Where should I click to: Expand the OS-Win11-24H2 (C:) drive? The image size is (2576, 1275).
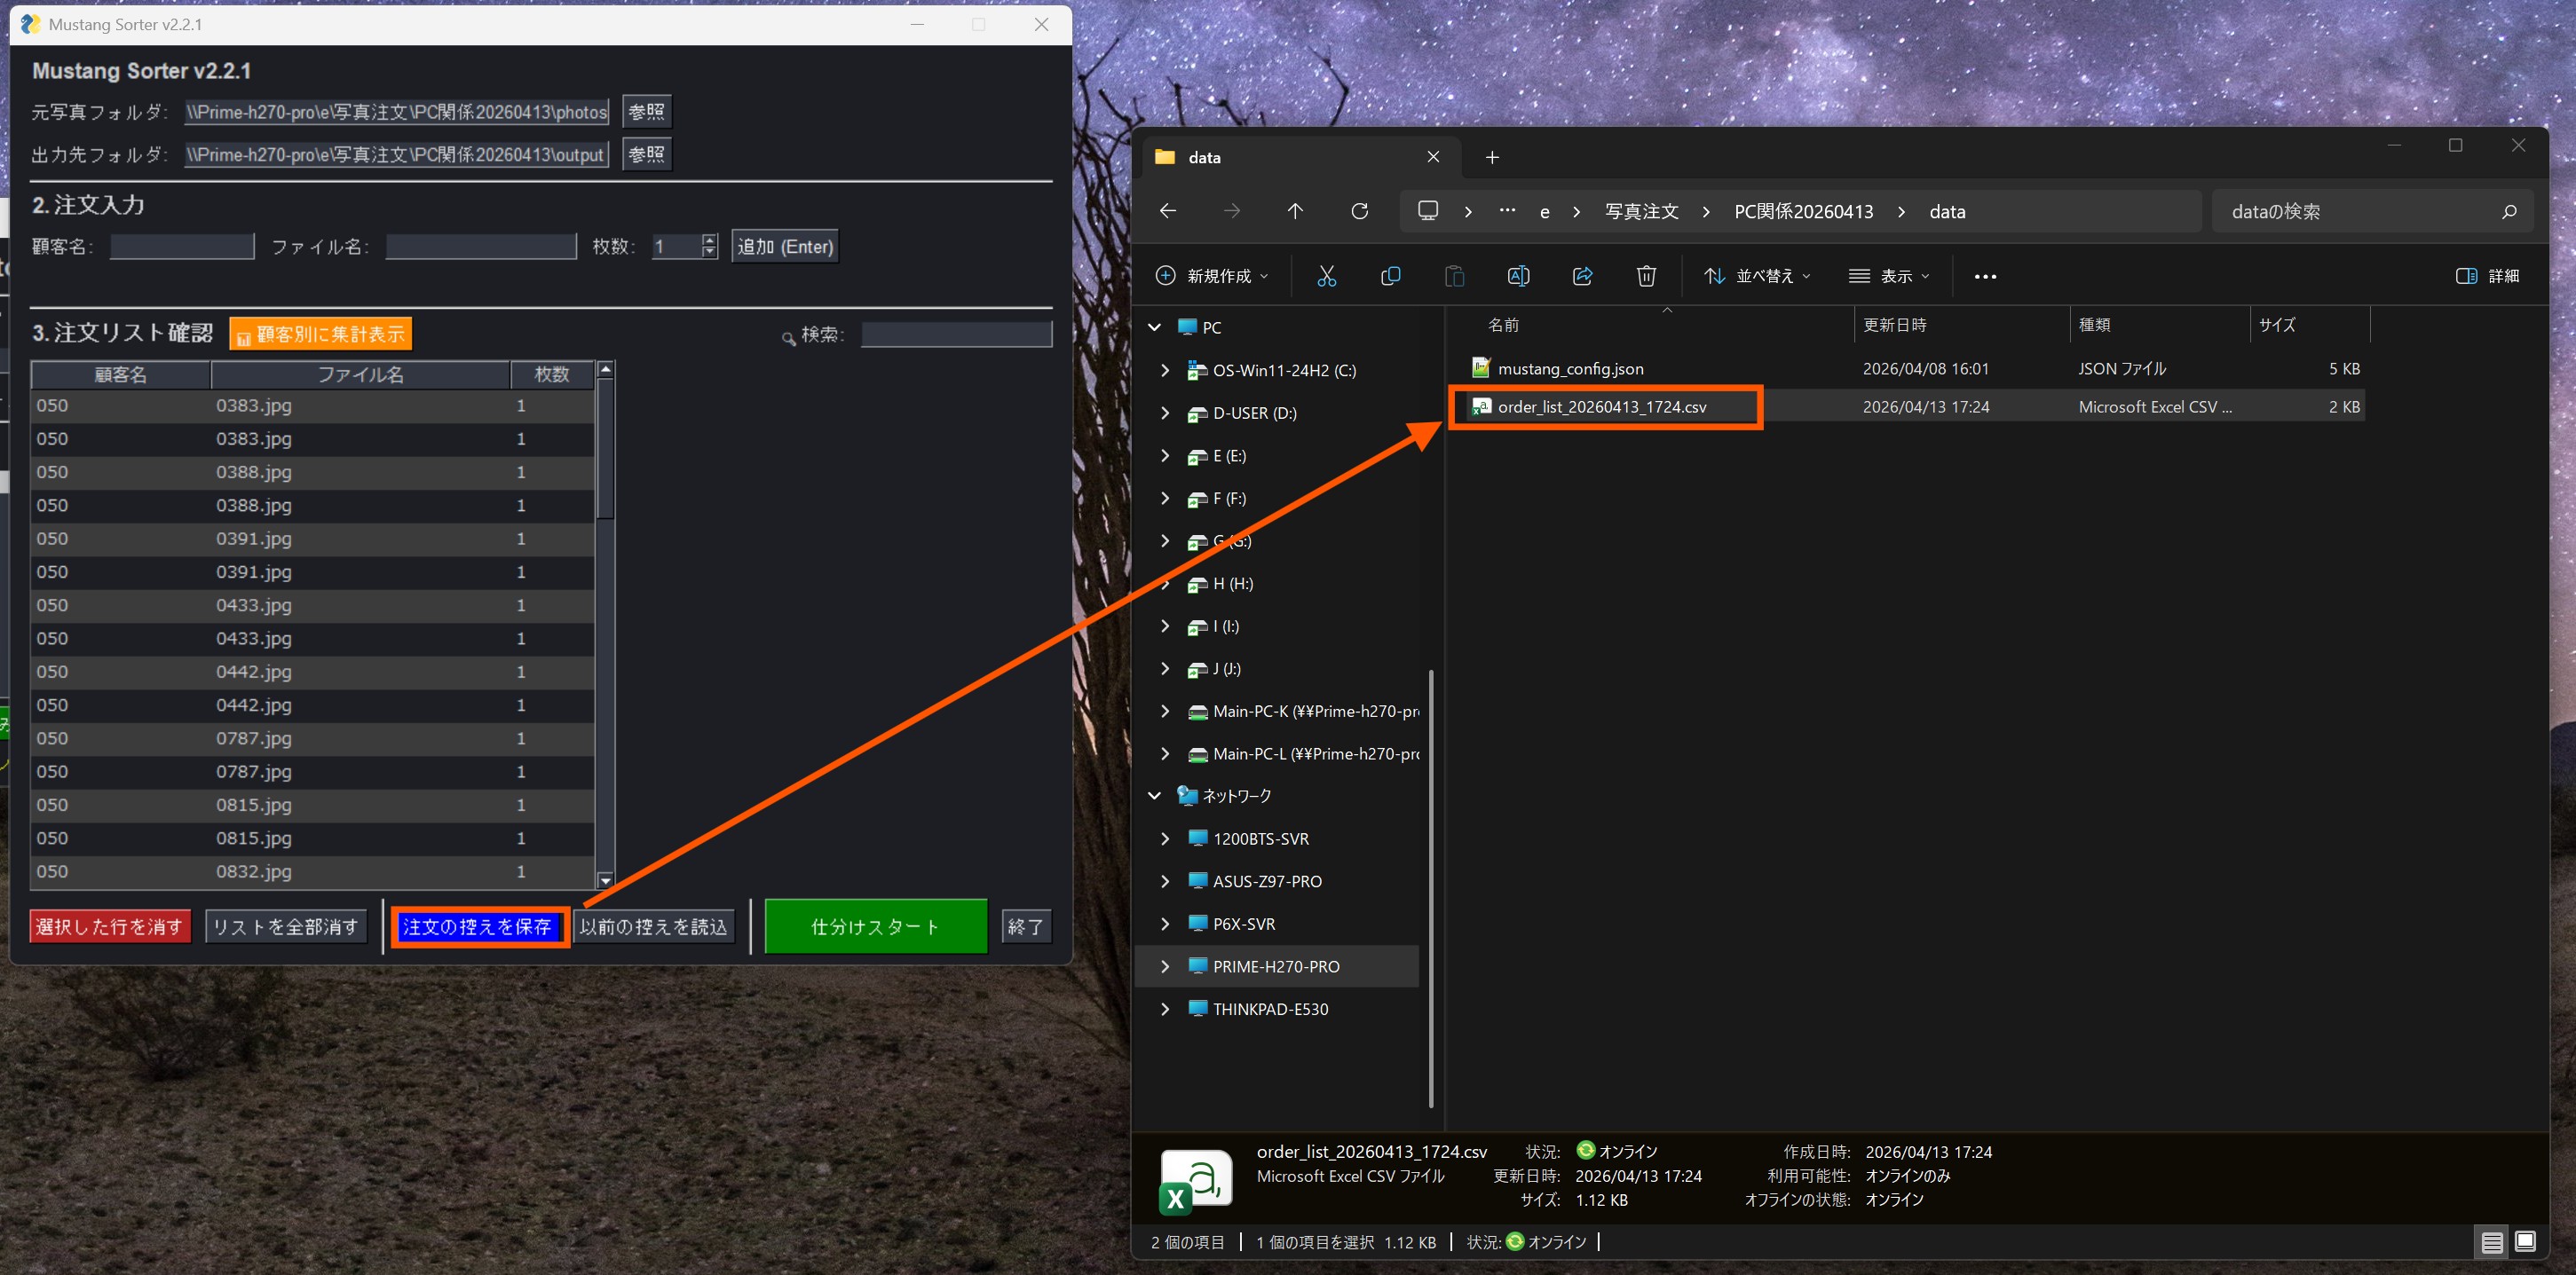1165,370
